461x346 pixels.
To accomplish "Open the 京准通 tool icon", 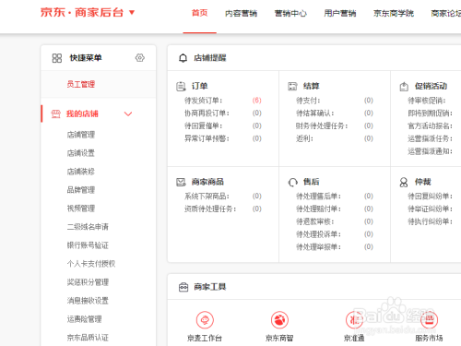I will pos(354,320).
